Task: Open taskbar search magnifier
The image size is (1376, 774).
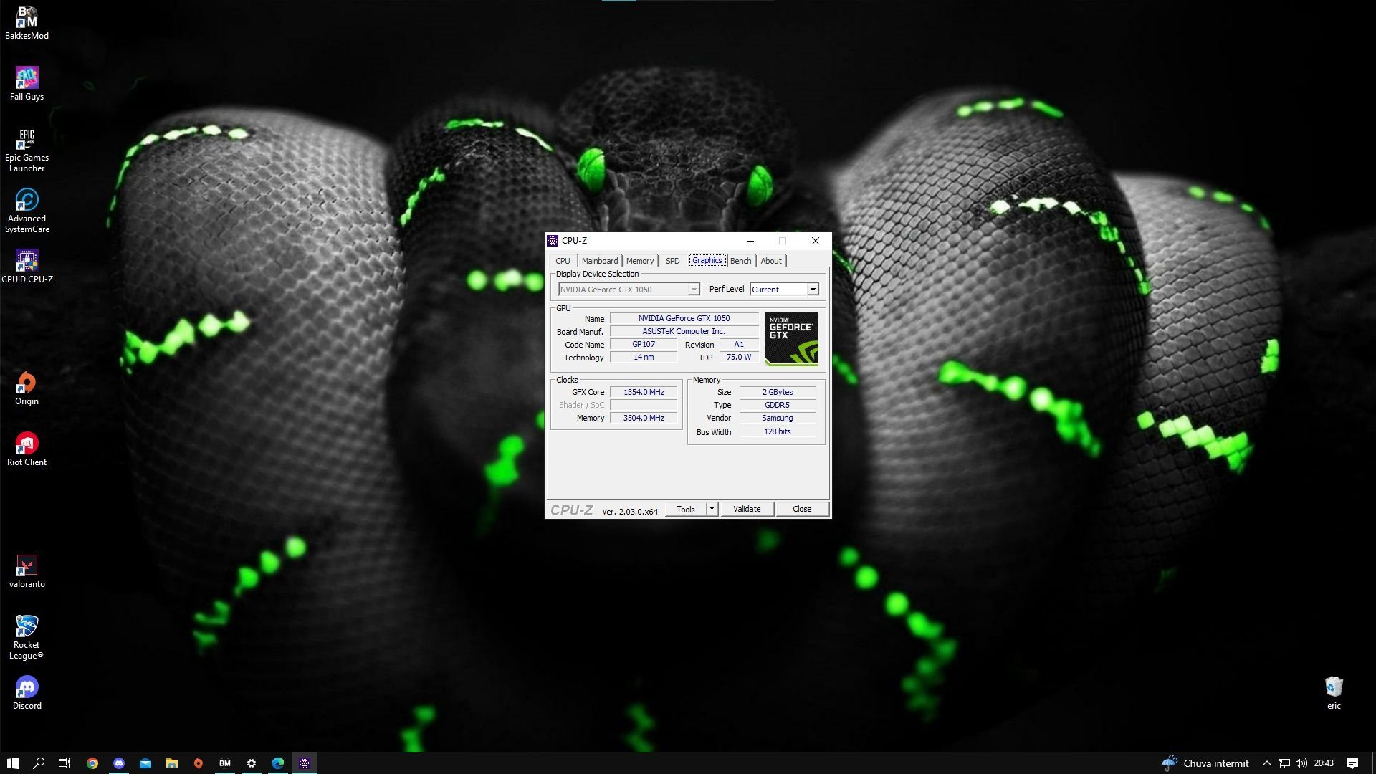Action: point(39,763)
